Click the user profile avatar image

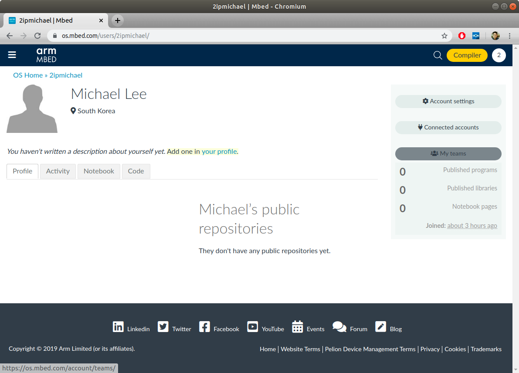pyautogui.click(x=32, y=109)
